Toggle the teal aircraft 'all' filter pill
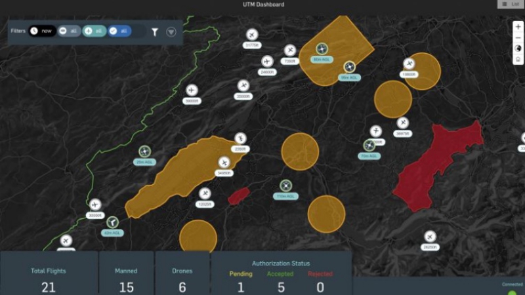The image size is (525, 295). coord(94,31)
